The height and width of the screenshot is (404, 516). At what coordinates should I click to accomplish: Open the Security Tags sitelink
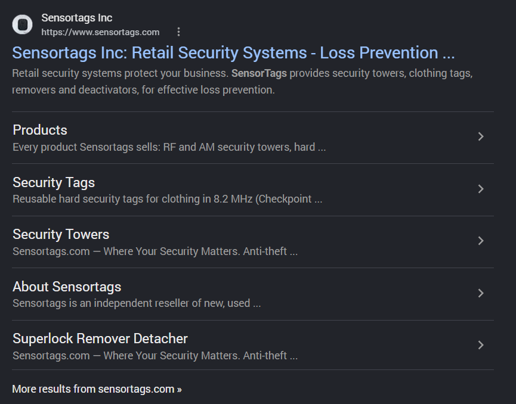54,182
